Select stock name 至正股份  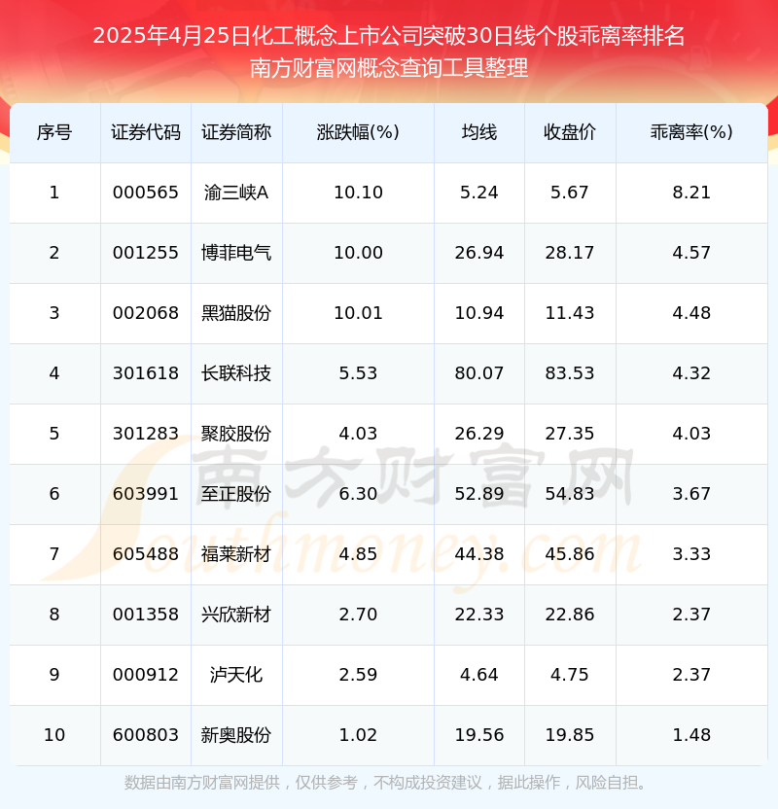pos(236,494)
